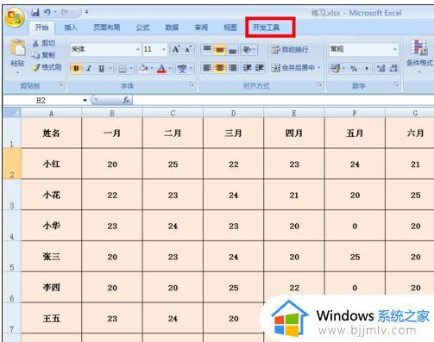The image size is (434, 342).
Task: Align text to middle vertically
Action: coord(220,49)
